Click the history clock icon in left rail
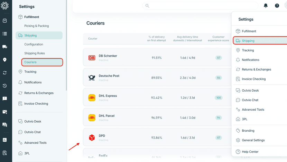 [5, 86]
